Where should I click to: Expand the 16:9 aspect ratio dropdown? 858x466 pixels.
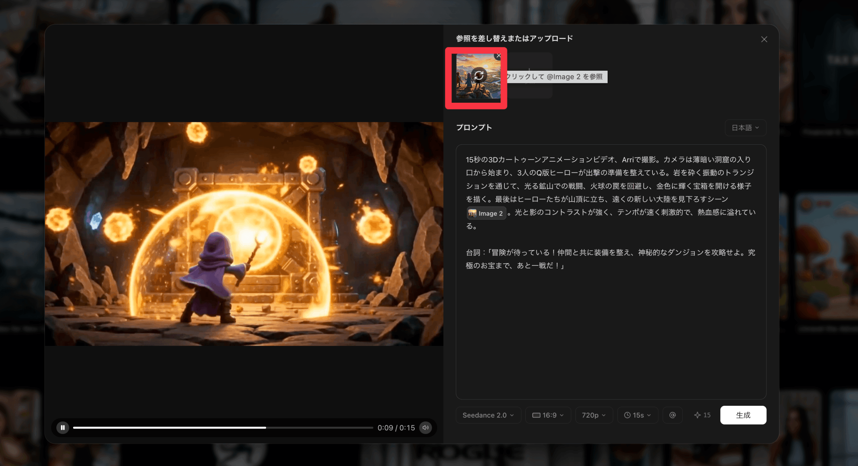(x=548, y=415)
